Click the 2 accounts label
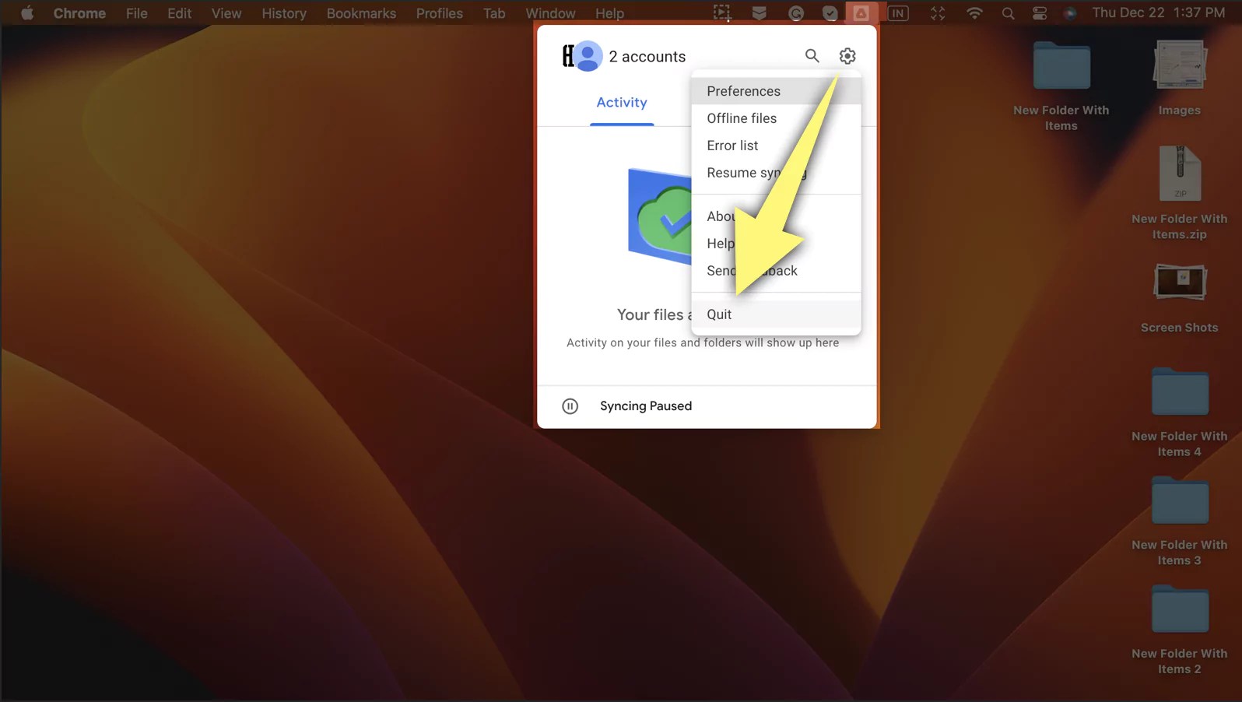 coord(647,57)
